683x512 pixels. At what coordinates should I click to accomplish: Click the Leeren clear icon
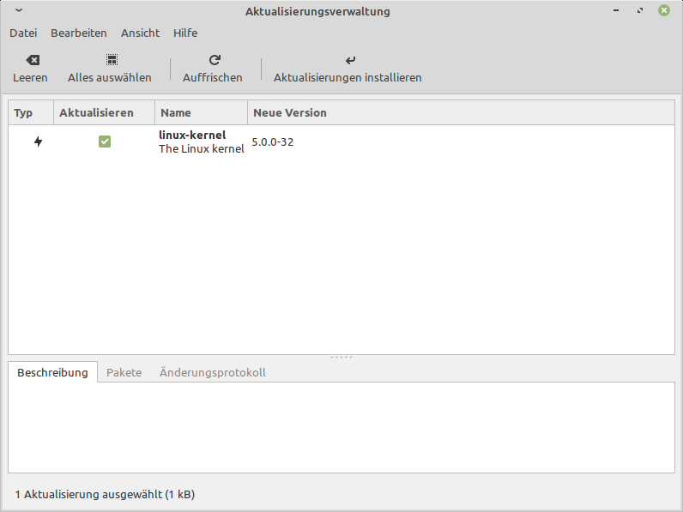coord(32,60)
